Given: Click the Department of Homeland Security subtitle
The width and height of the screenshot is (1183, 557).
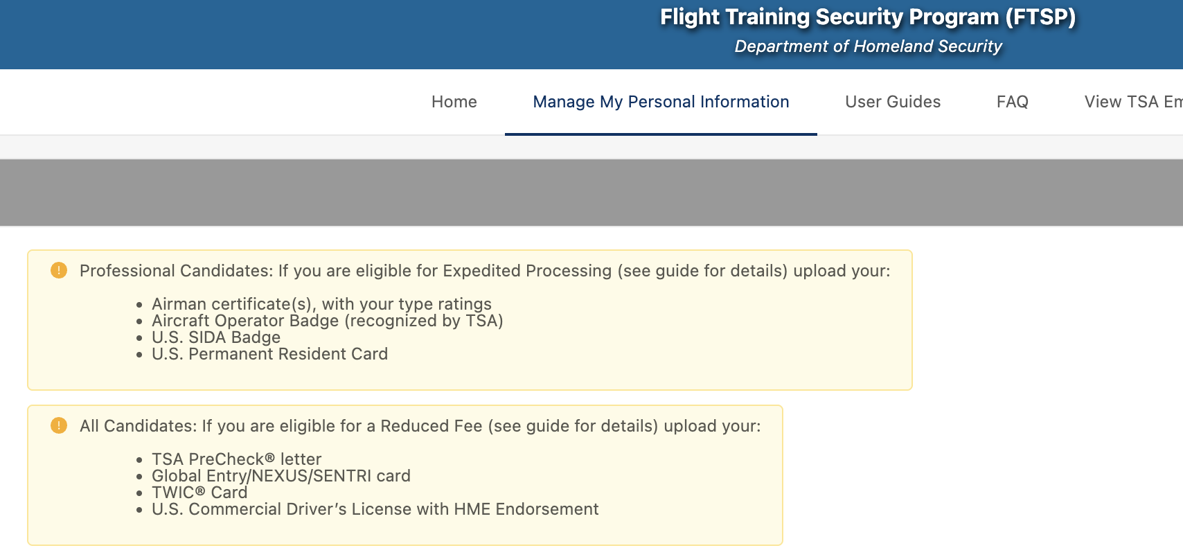Looking at the screenshot, I should point(868,46).
